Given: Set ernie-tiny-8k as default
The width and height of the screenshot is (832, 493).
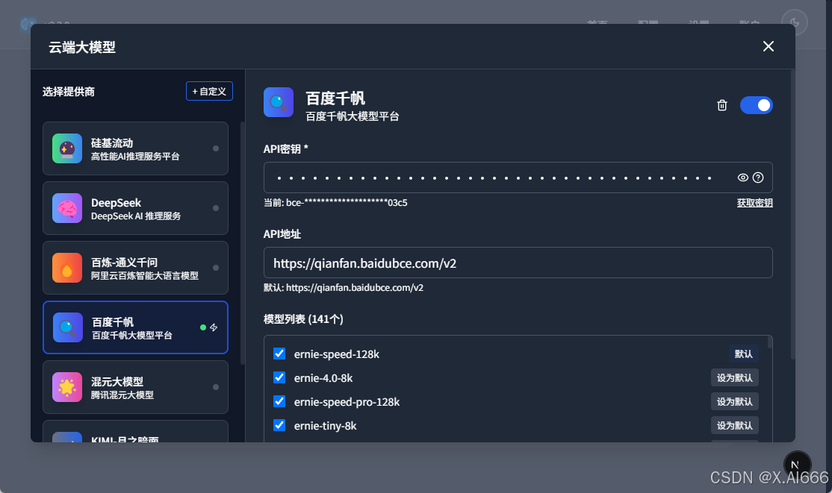Looking at the screenshot, I should 734,426.
